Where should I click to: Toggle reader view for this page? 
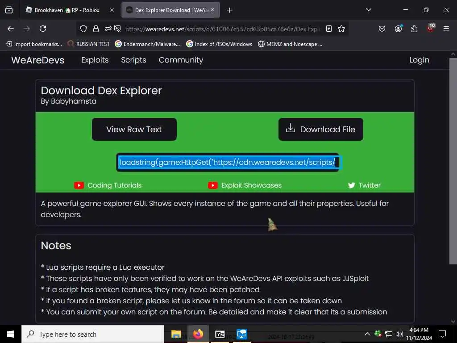point(329,29)
